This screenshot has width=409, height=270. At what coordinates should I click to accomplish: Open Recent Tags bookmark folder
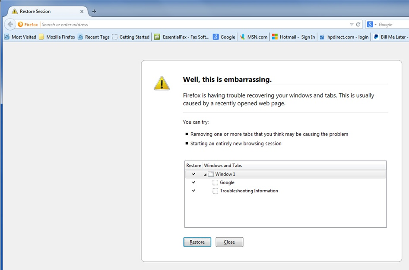(94, 37)
